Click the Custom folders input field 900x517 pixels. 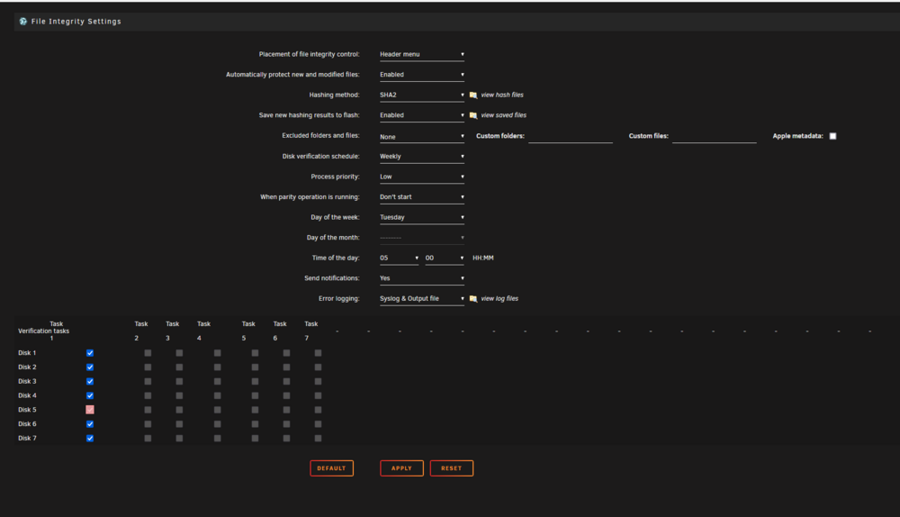tap(571, 137)
